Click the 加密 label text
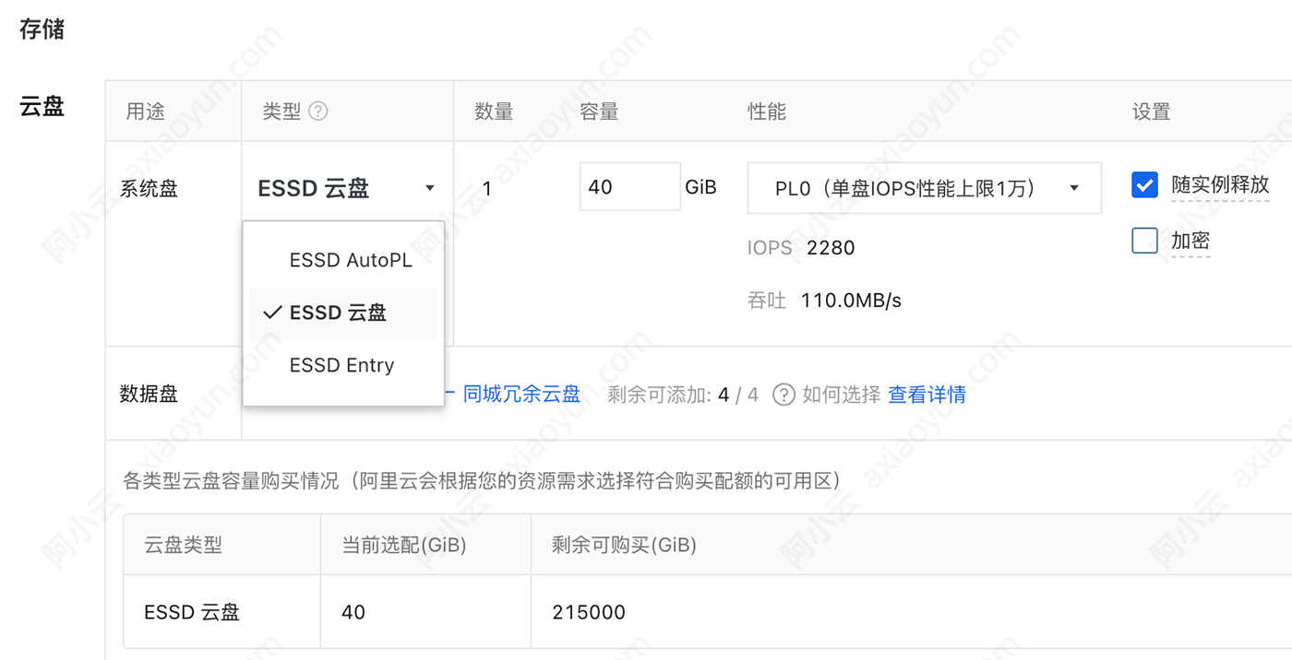The width and height of the screenshot is (1292, 660). (x=1190, y=241)
